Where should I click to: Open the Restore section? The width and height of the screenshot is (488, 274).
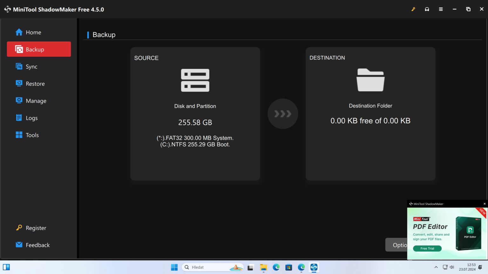(35, 84)
